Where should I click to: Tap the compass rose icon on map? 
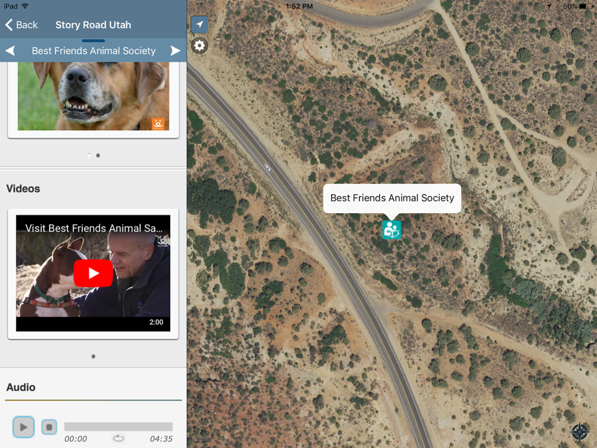(580, 432)
